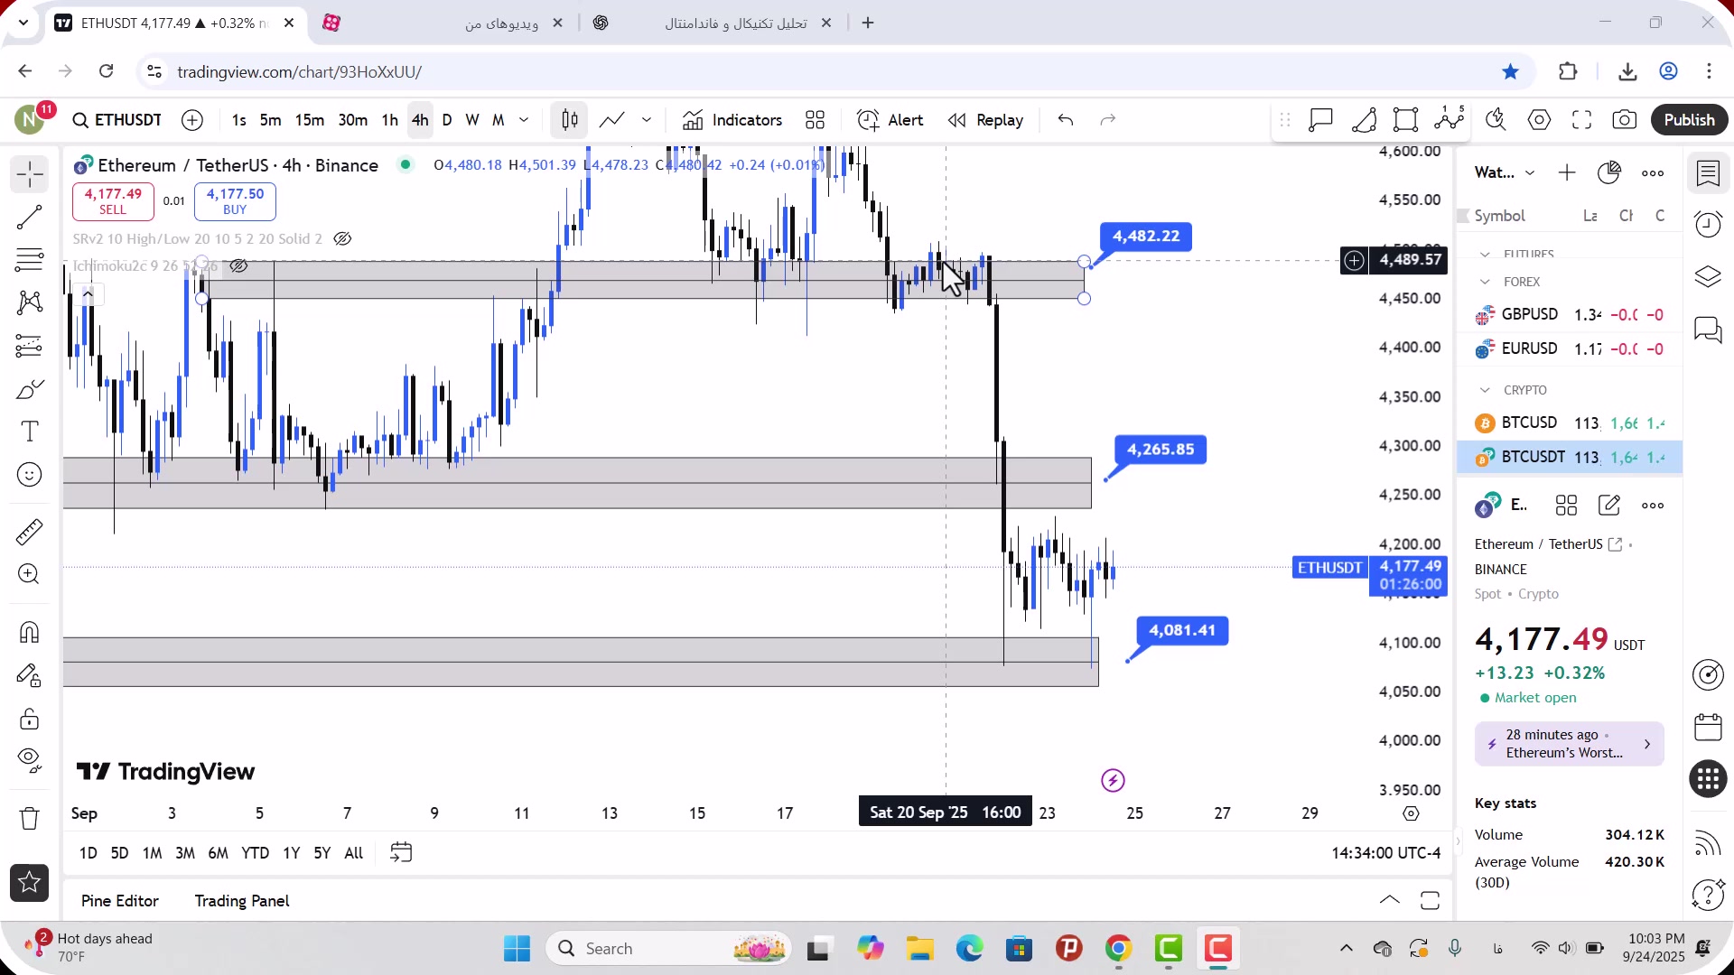Add a symbol to the watchlist
Image resolution: width=1734 pixels, height=975 pixels.
tap(1567, 173)
